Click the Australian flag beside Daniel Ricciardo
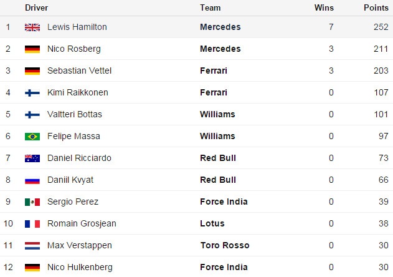This screenshot has height=277, width=393. [32, 158]
